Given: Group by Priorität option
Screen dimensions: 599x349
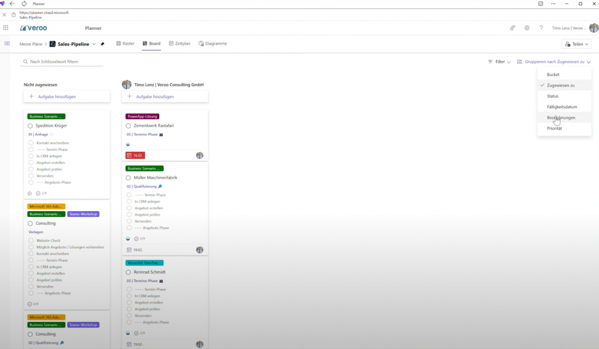Looking at the screenshot, I should click(564, 128).
